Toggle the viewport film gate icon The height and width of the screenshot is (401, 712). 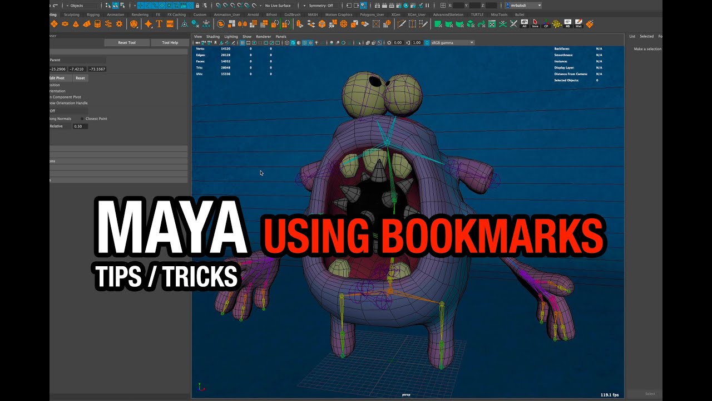248,42
